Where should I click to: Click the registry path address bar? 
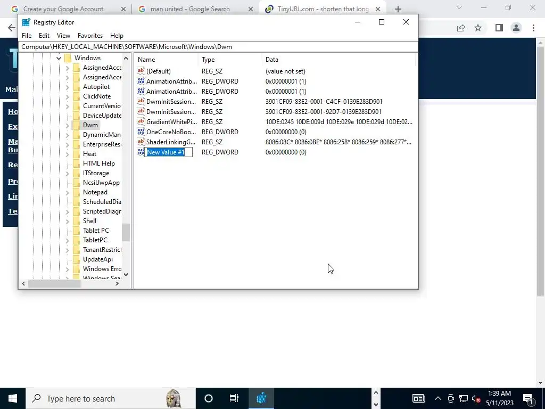pos(218,47)
